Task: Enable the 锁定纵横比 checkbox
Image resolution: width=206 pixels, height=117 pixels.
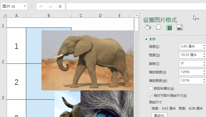Action: coord(151,88)
